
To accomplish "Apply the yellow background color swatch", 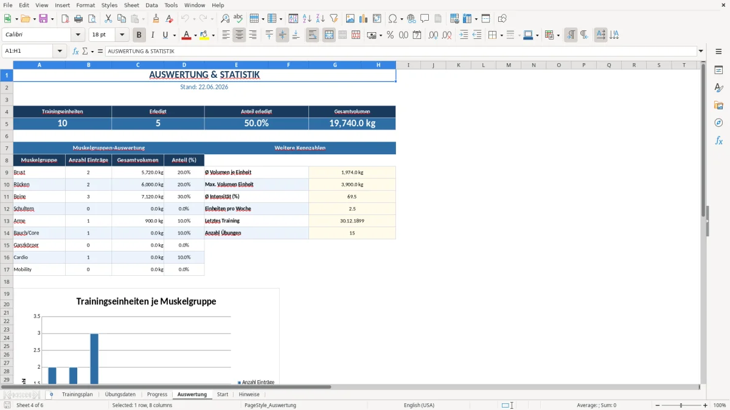I will tap(204, 35).
